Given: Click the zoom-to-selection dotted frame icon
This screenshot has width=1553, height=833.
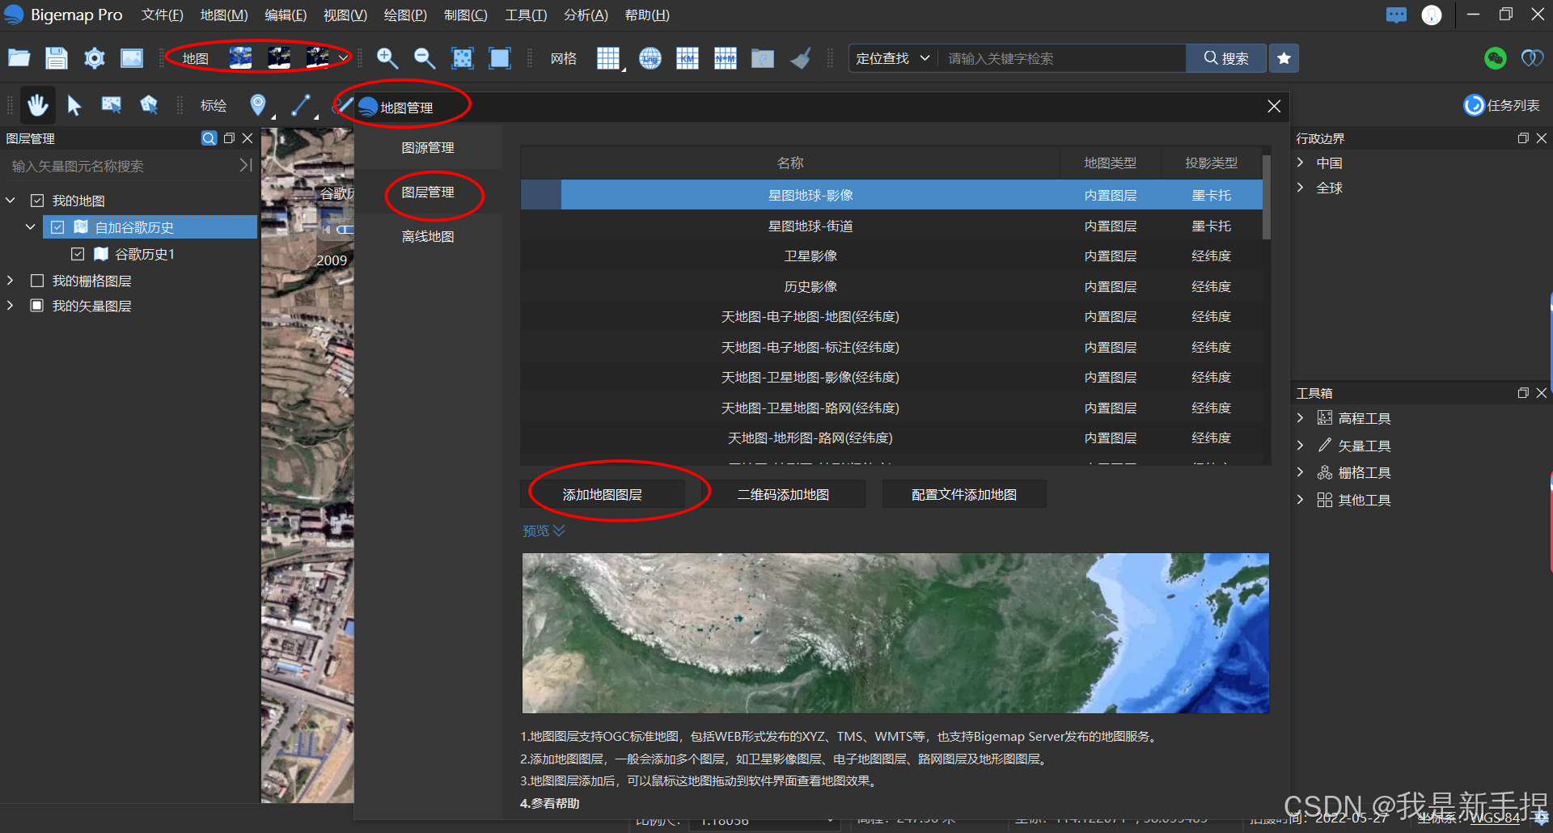Looking at the screenshot, I should pos(463,57).
